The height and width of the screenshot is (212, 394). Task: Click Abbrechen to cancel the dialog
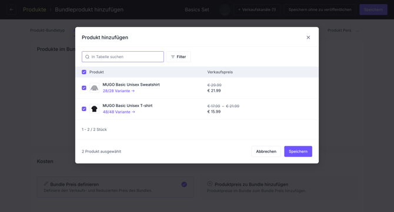(266, 152)
